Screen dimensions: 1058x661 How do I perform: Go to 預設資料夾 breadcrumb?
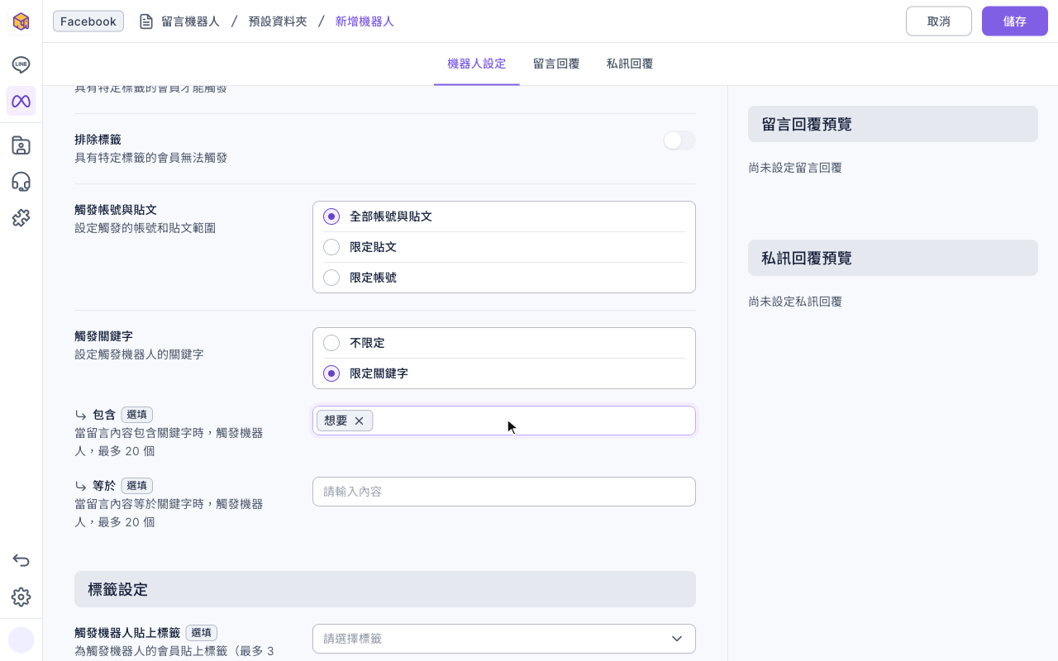(x=278, y=21)
